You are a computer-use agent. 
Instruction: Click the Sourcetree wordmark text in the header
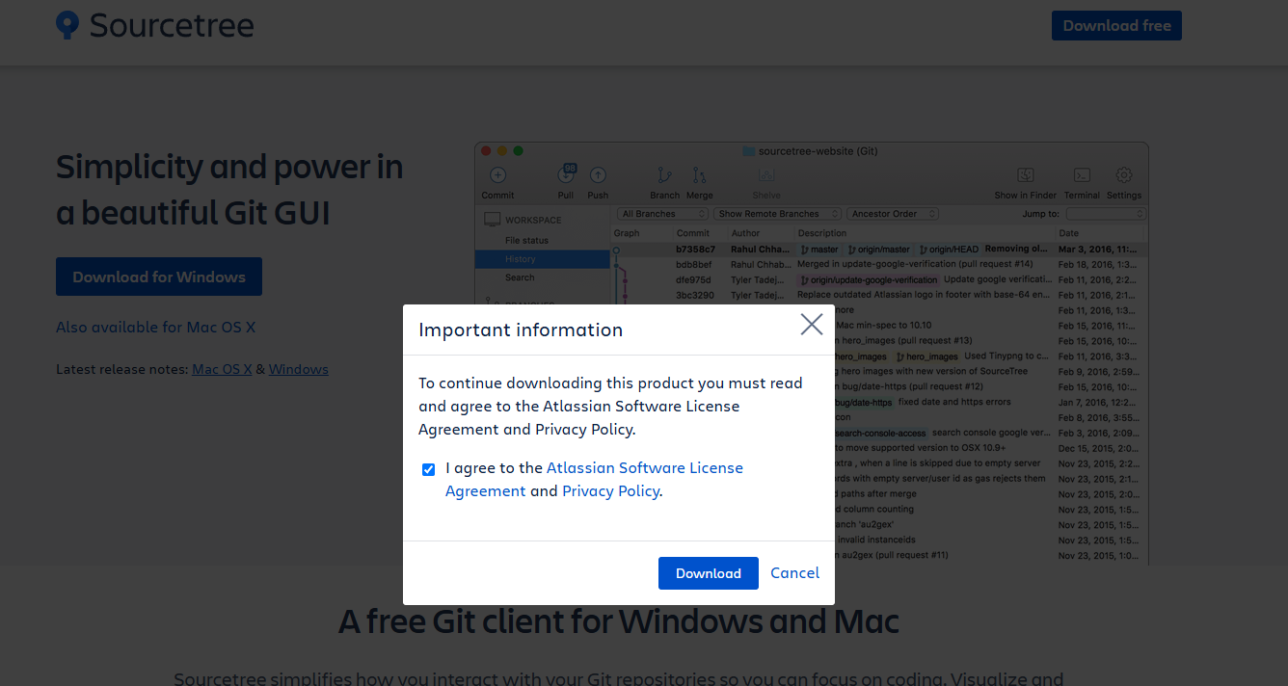tap(172, 25)
